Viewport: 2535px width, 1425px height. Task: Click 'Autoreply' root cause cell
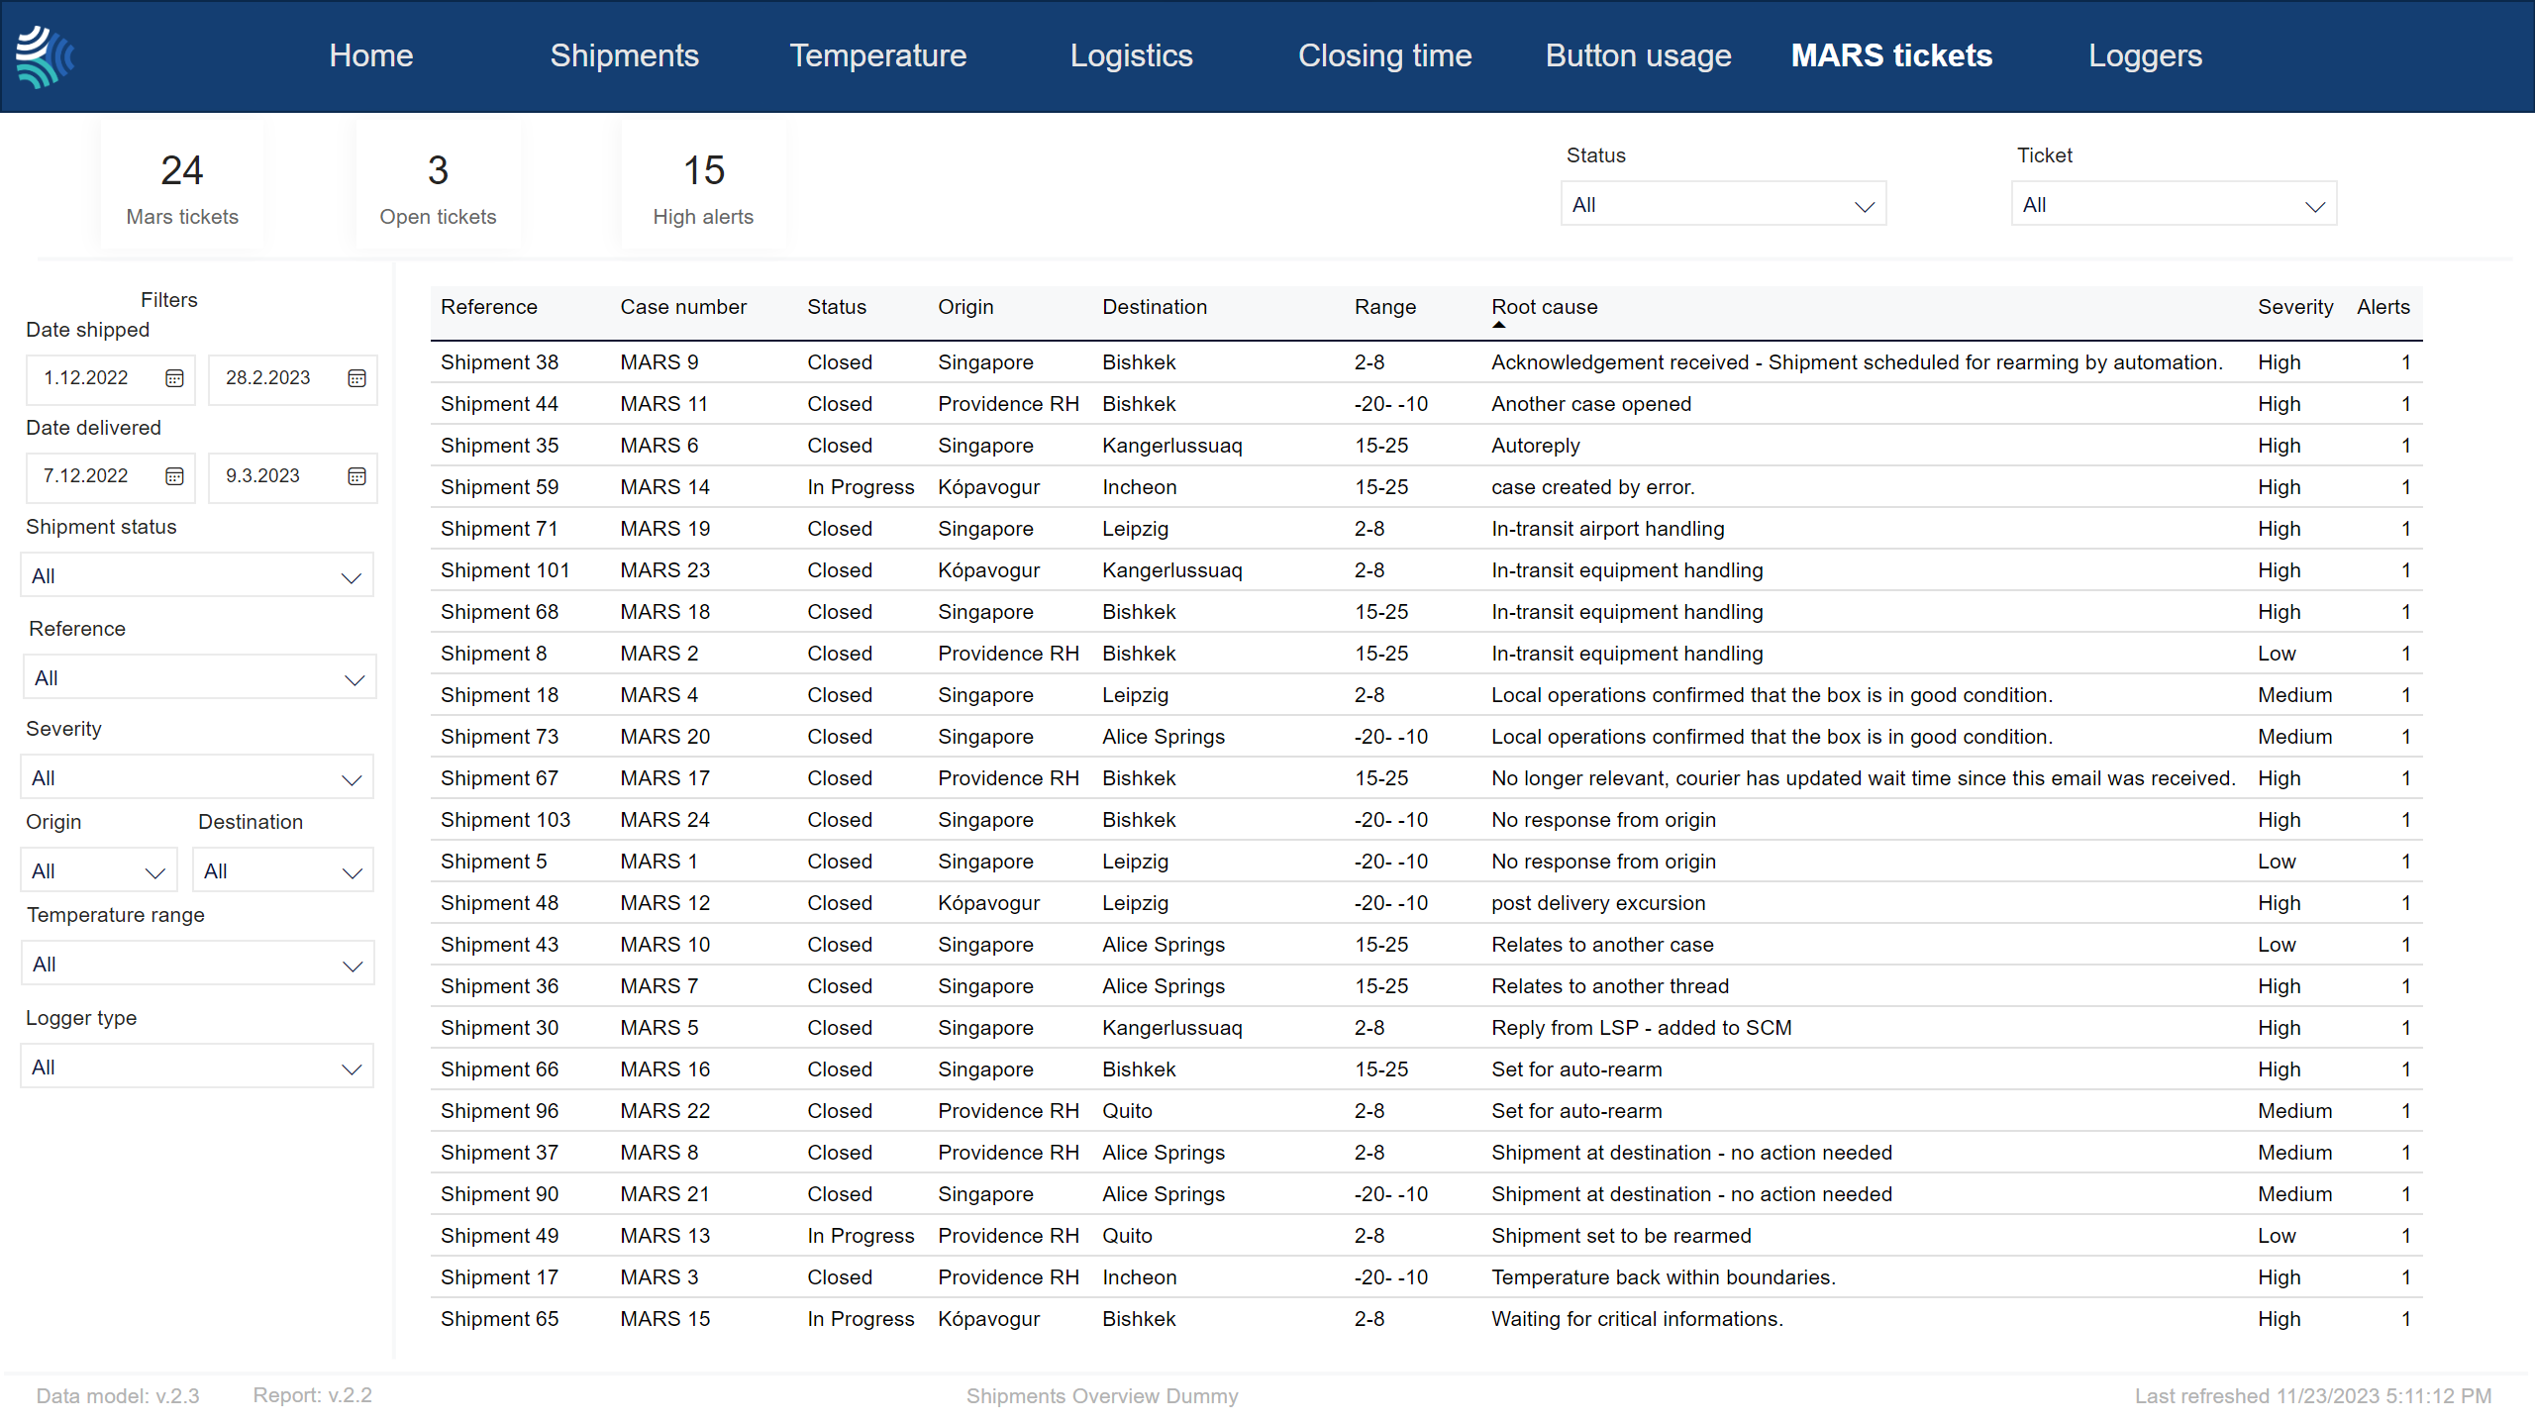click(x=1536, y=446)
